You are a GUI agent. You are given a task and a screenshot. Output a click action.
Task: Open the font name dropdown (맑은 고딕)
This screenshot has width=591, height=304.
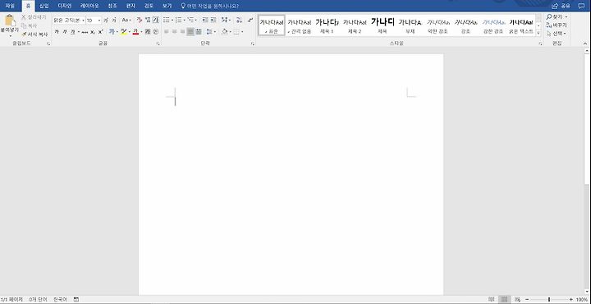(x=83, y=21)
